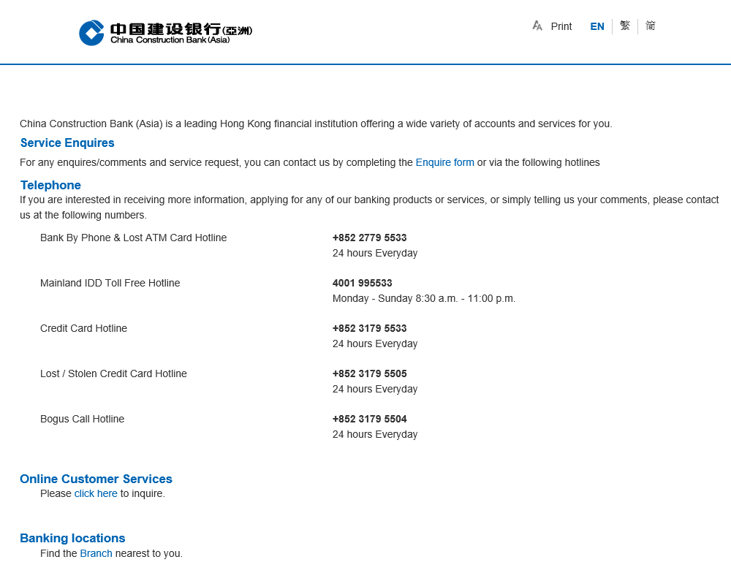This screenshot has width=731, height=573.
Task: Click the Print link
Action: click(561, 26)
